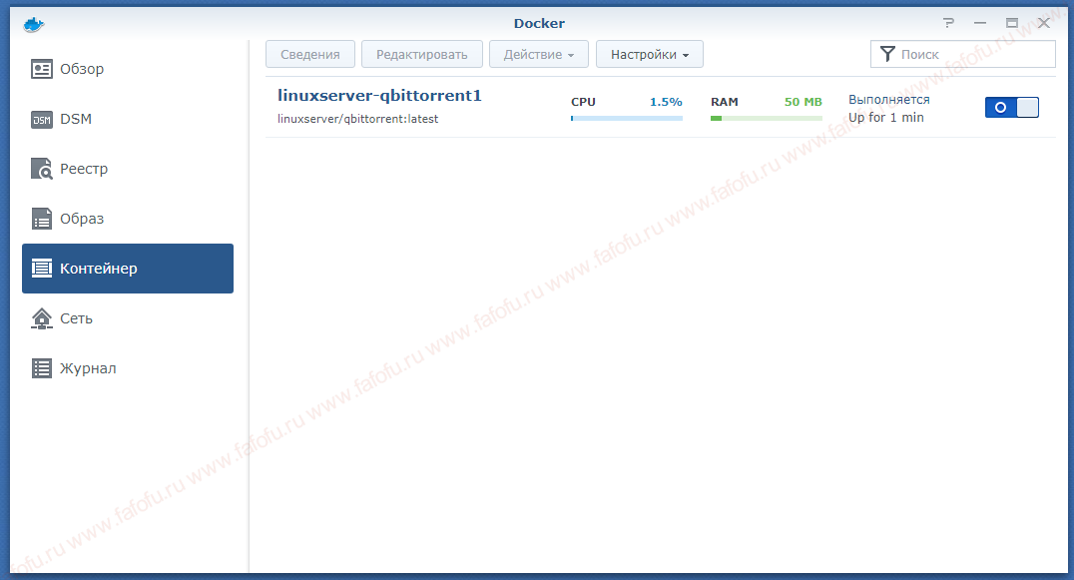The width and height of the screenshot is (1074, 580).
Task: Click the 1.5% CPU value
Action: [666, 102]
